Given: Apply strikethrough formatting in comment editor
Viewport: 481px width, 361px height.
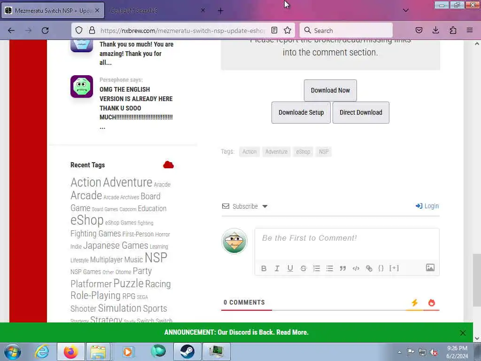Looking at the screenshot, I should click(x=303, y=268).
